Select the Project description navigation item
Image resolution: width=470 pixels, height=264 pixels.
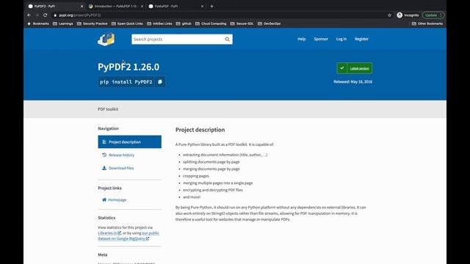click(129, 142)
